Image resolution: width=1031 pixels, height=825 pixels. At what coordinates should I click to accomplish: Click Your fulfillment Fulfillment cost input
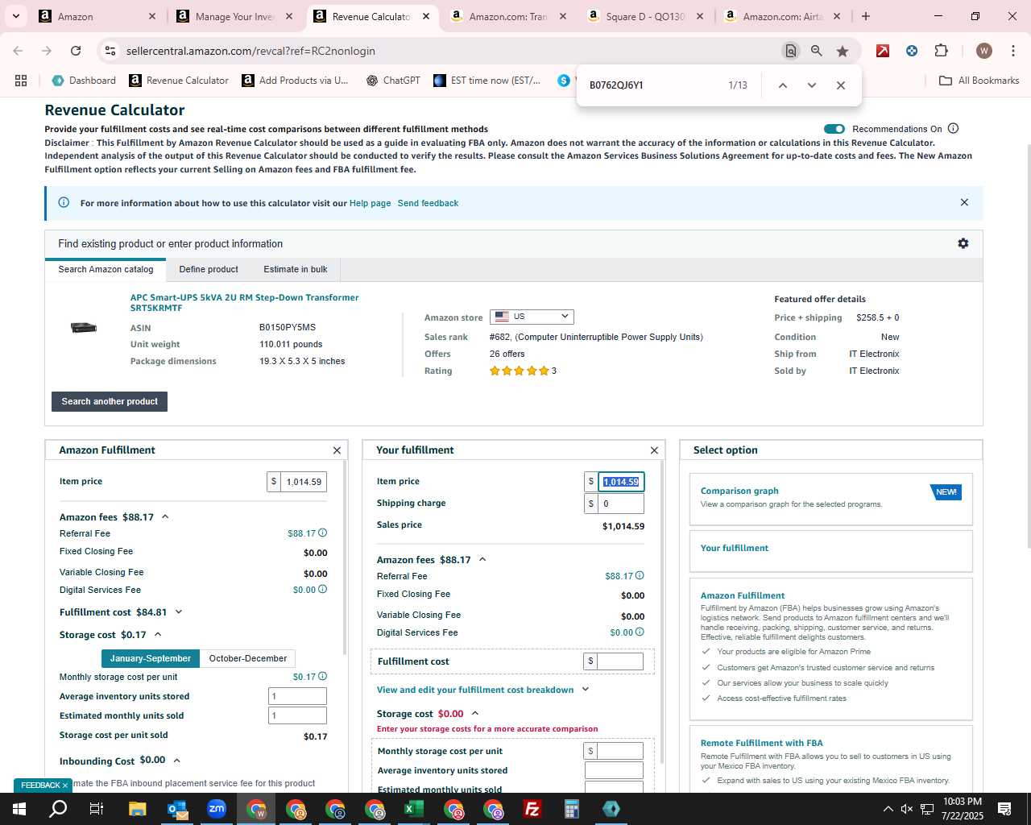(620, 661)
